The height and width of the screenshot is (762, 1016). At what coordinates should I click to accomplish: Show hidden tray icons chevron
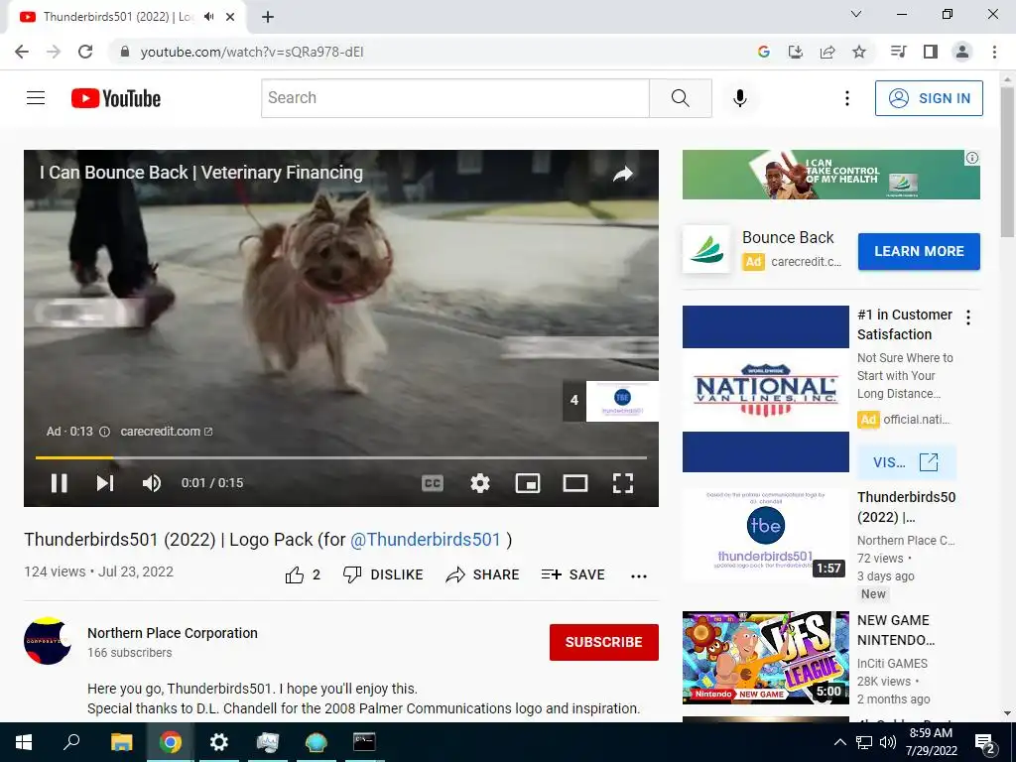839,742
